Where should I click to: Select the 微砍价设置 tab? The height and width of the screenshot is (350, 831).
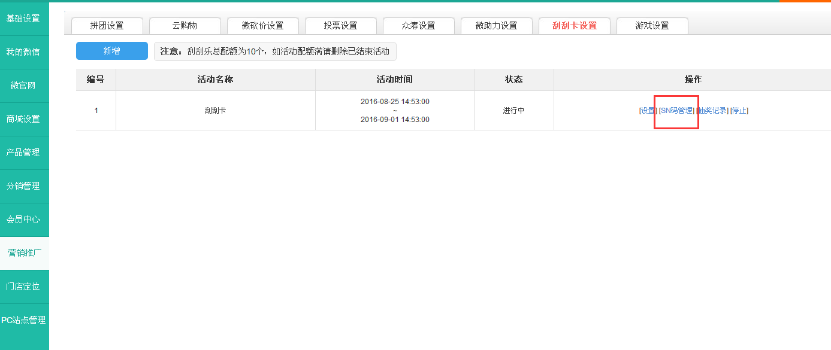point(262,26)
